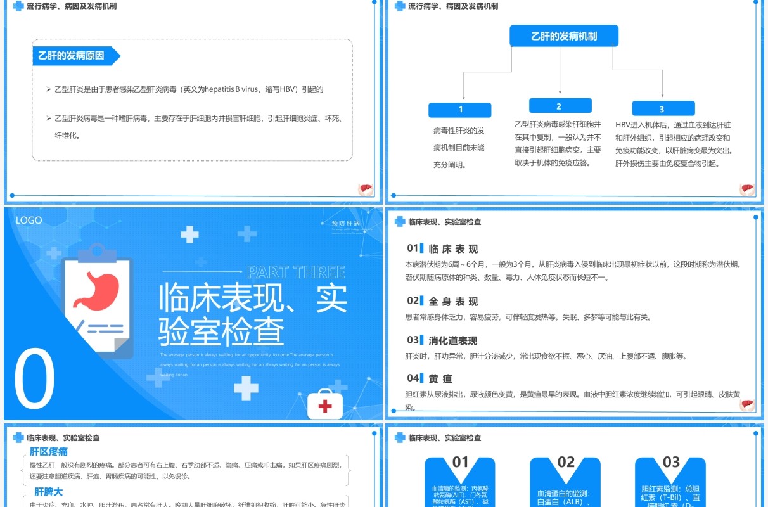The width and height of the screenshot is (768, 507).
Task: Click the English filler text starting The average person
Action: (x=250, y=364)
